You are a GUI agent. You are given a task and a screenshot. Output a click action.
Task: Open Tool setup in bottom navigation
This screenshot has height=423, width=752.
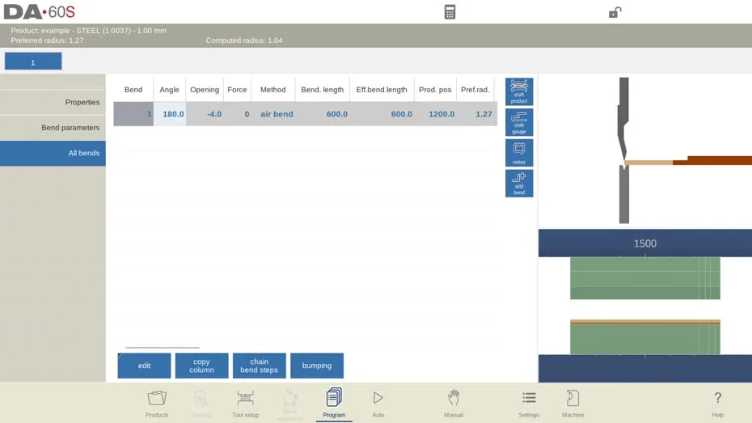tap(245, 404)
